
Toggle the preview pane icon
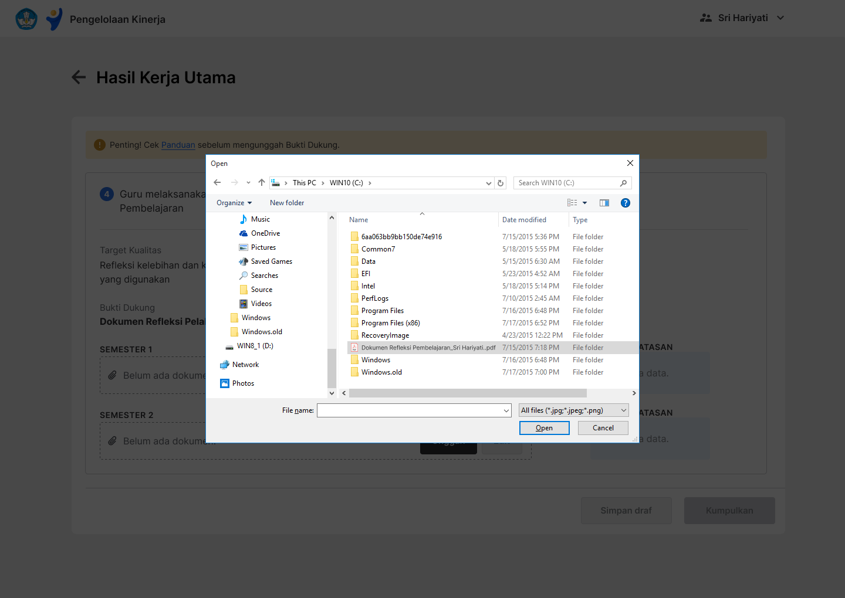(x=604, y=203)
